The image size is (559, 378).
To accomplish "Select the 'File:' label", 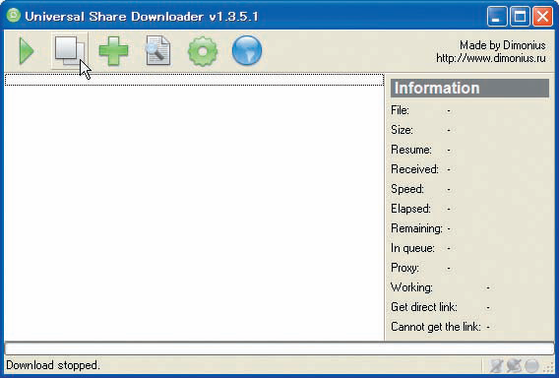I will coord(400,110).
